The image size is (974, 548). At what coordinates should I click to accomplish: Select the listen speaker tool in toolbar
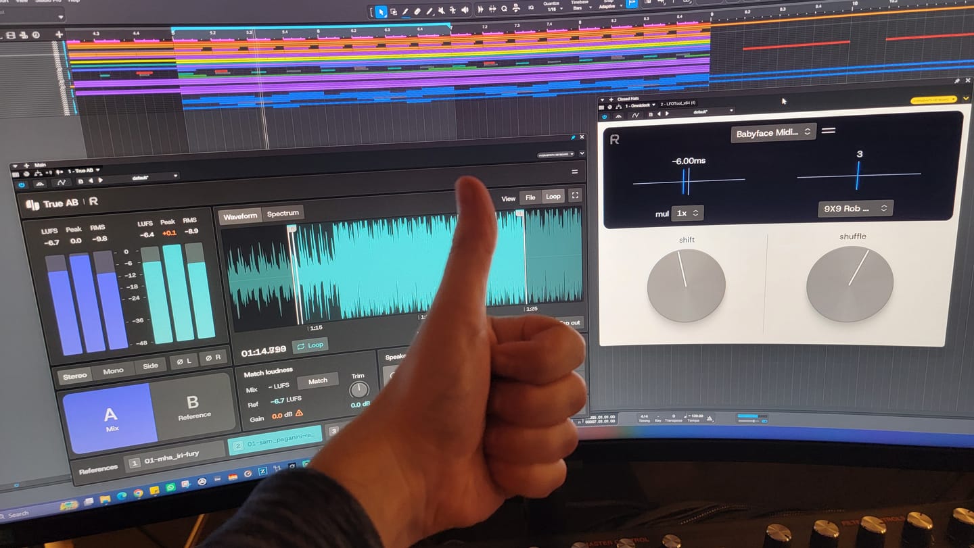tap(465, 10)
